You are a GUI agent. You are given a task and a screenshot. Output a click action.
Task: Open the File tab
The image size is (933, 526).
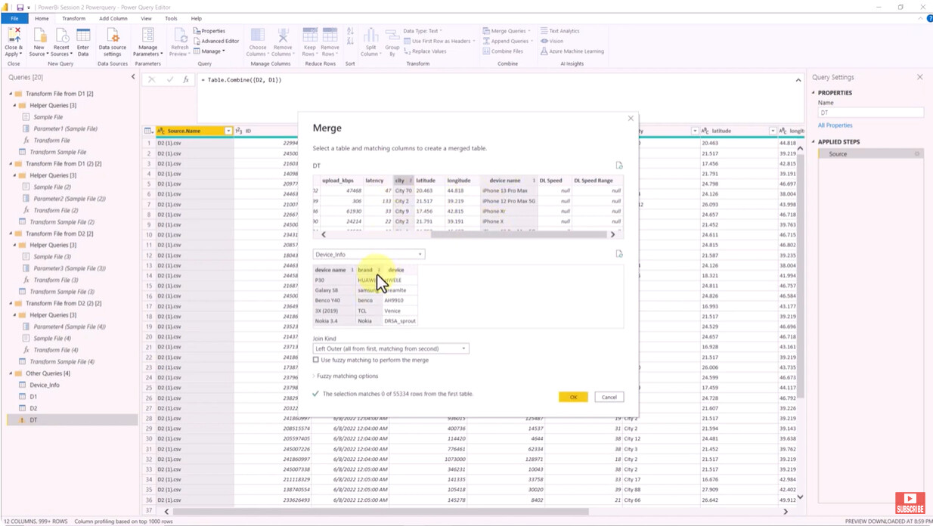coord(14,18)
